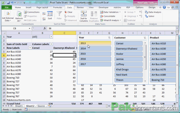Click the Undo icon
180x113 pixels.
click(12, 3)
